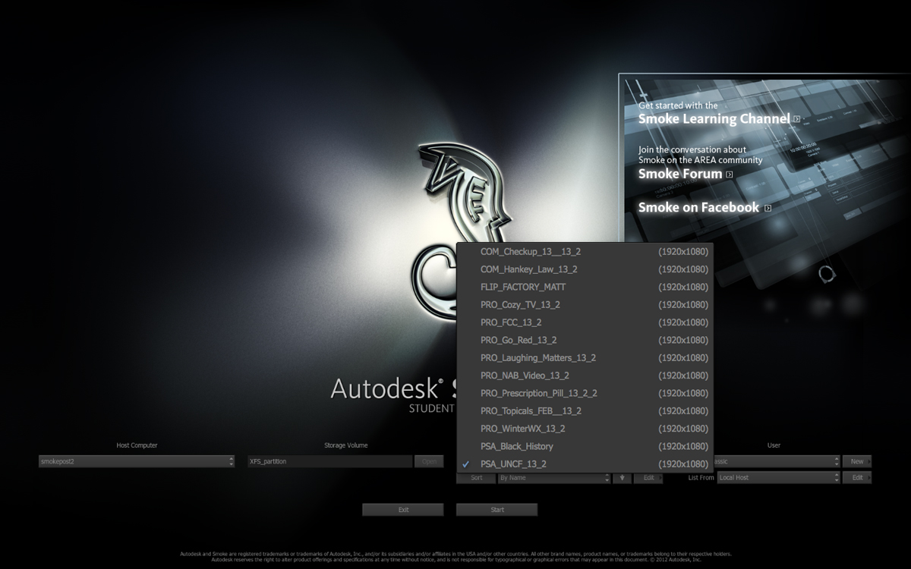Image resolution: width=911 pixels, height=569 pixels.
Task: Choose PRO_WinterWX_13_2 project
Action: (585, 429)
